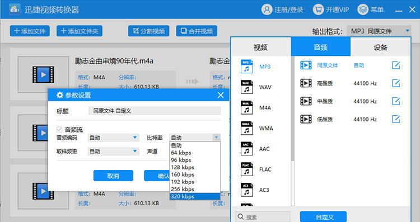The height and width of the screenshot is (222, 420).
Task: Choose 自动 in the bitrate list
Action: (195, 145)
